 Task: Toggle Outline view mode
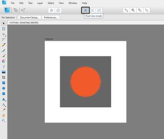pyautogui.click(x=99, y=10)
